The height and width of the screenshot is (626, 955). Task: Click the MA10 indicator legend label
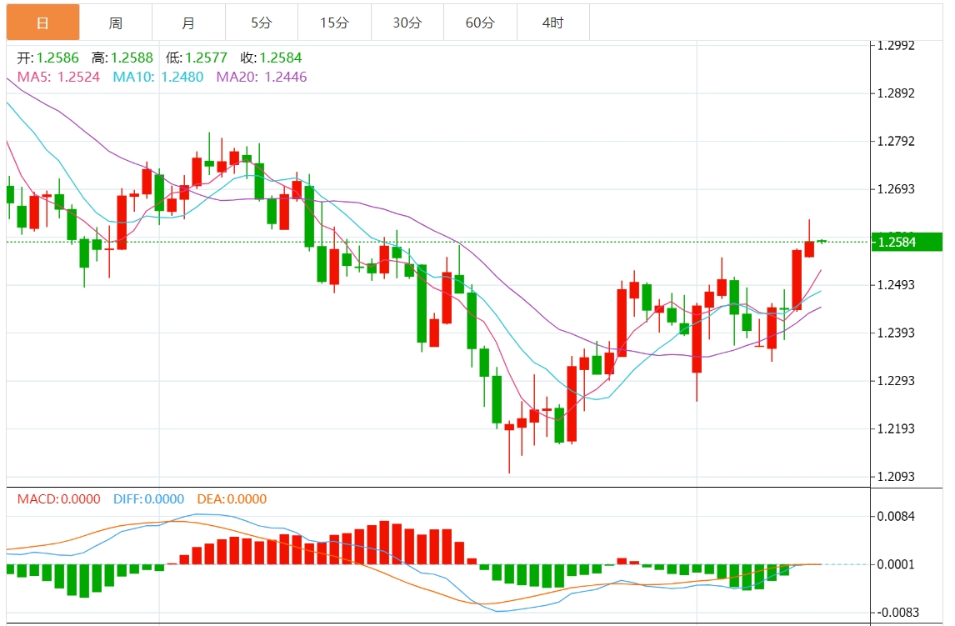coord(158,77)
